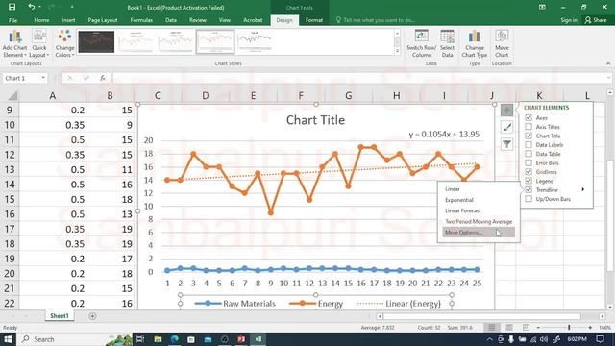Select the third chart style thumbnail

(x=175, y=41)
